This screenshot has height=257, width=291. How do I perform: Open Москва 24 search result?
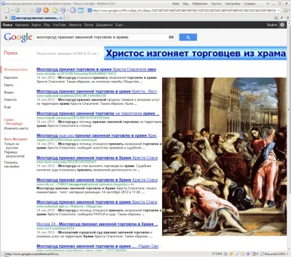97,224
